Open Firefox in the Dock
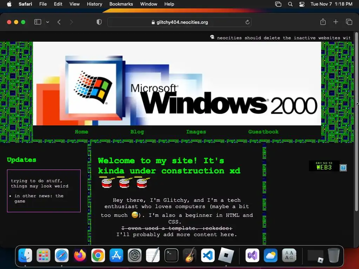359x269 pixels. (x=80, y=255)
